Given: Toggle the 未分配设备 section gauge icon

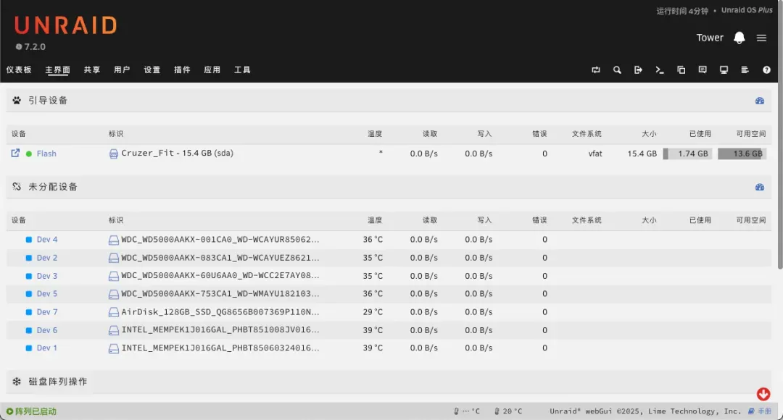Looking at the screenshot, I should pyautogui.click(x=760, y=187).
